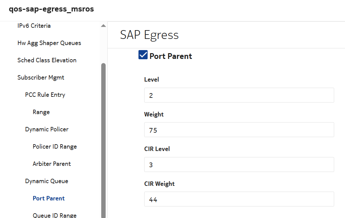Open Dynamic Queue navigation item
Image resolution: width=345 pixels, height=218 pixels.
click(x=46, y=181)
